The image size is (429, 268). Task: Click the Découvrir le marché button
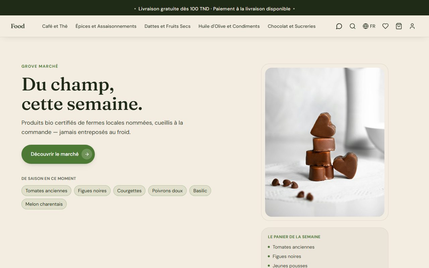(x=58, y=154)
